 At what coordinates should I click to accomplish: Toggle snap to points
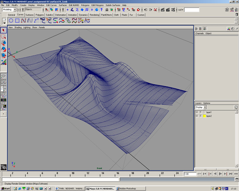[x=128, y=10]
